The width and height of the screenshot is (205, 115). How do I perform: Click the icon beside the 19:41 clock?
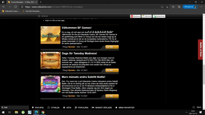tap(194, 107)
